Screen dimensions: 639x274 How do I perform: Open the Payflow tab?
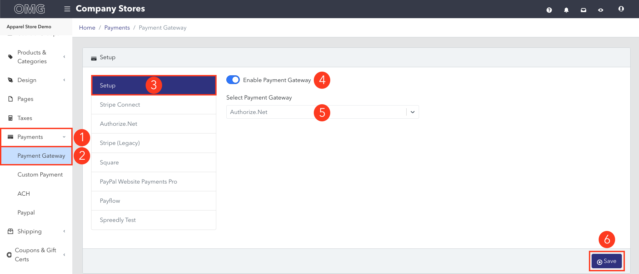[154, 201]
